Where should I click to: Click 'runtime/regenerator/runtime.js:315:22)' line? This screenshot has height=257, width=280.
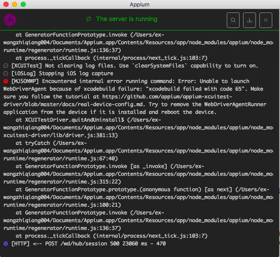(62, 182)
